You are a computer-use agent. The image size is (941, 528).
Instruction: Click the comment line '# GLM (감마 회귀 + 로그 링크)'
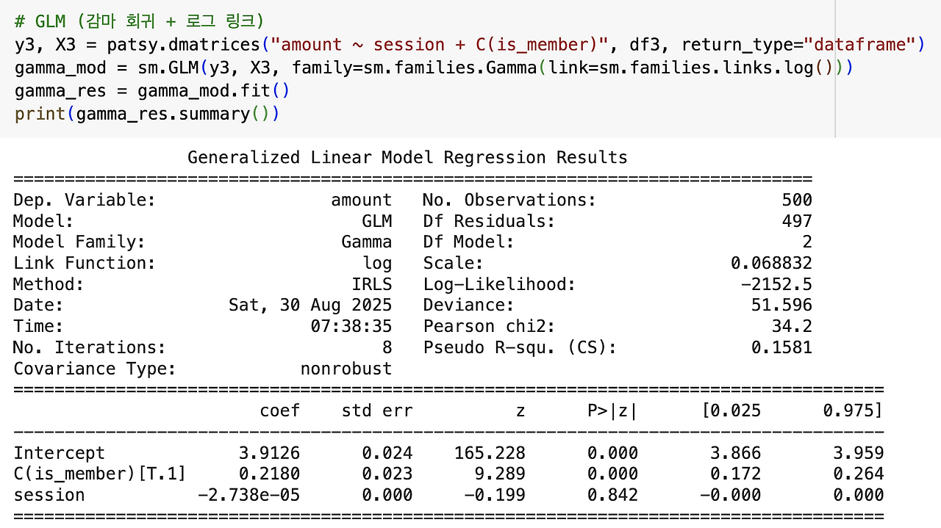click(139, 21)
